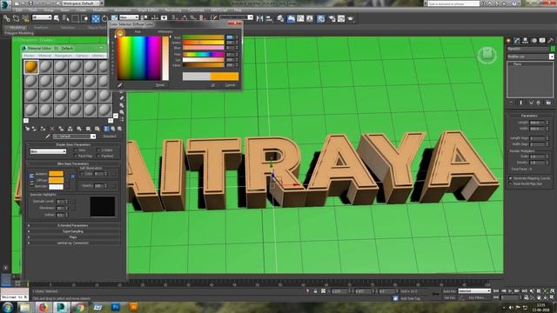This screenshot has height=313, width=557.
Task: Toggle Real-World Map Size checkbox
Action: click(x=511, y=183)
